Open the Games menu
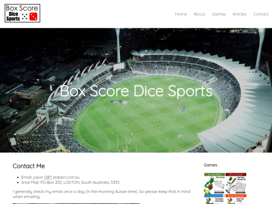 (219, 14)
